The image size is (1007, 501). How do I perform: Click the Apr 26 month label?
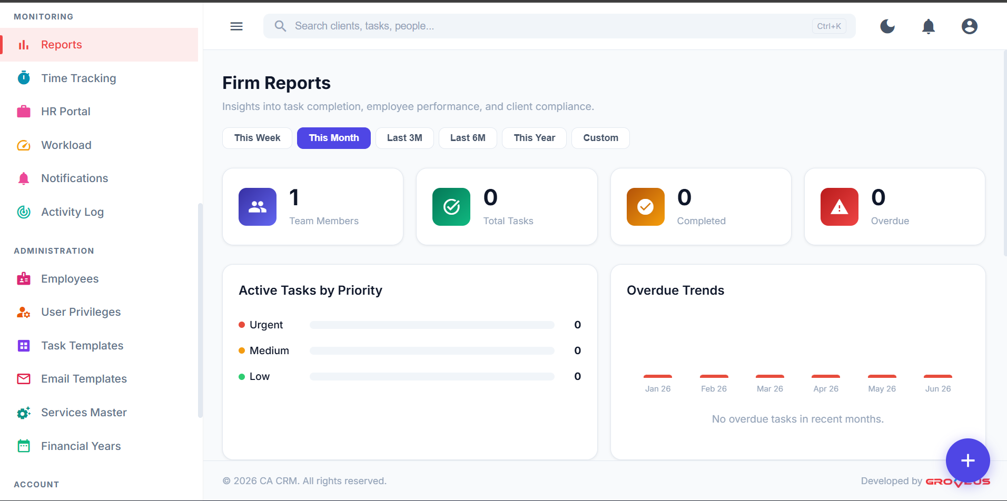pos(826,389)
